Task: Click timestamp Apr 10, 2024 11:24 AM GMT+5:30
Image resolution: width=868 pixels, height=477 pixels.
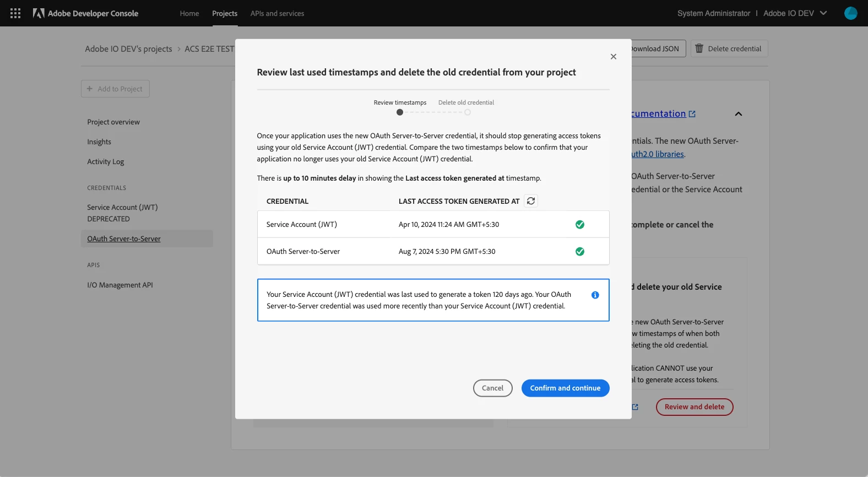Action: click(x=449, y=225)
